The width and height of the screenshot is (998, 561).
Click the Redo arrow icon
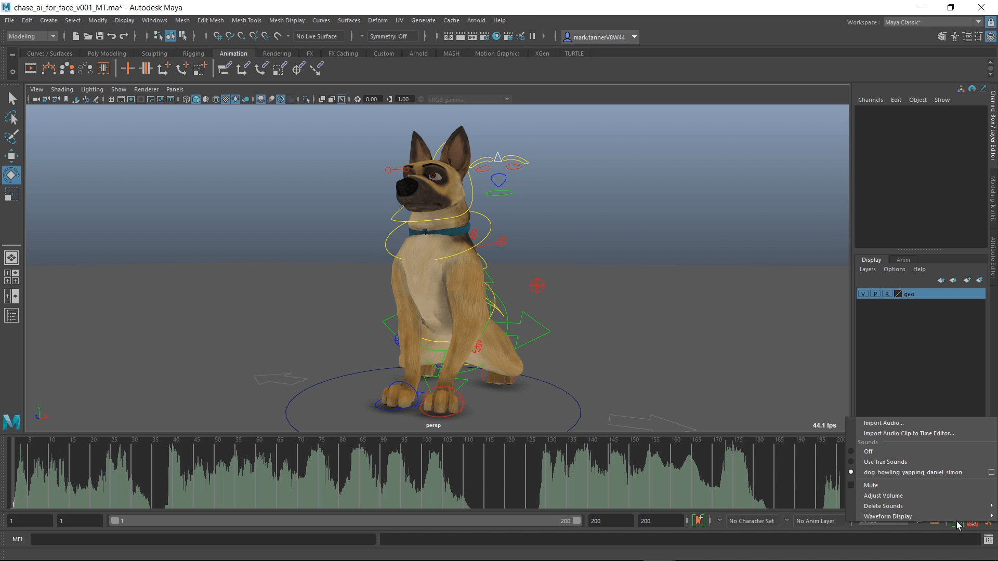pos(124,36)
